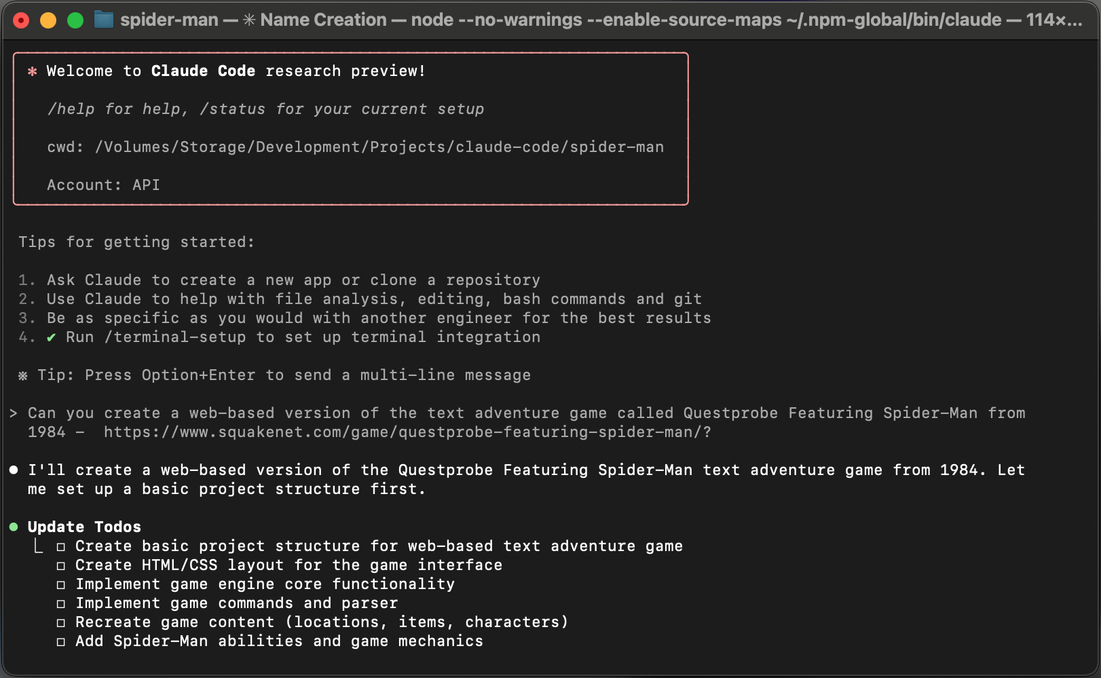
Task: Click tip 1 "Ask Claude to create a new app"
Action: pos(293,280)
